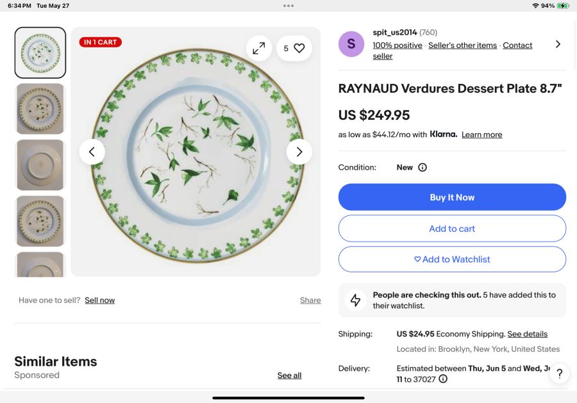The width and height of the screenshot is (577, 403).
Task: Open shipping See details link
Action: 528,334
